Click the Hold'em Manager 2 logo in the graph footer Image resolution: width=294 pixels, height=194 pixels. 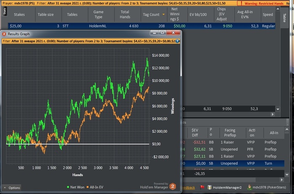pyautogui.click(x=173, y=186)
